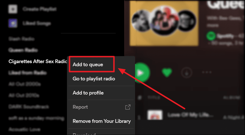Click the Create Playlist plus icon
Image resolution: width=245 pixels, height=135 pixels.
tap(13, 9)
